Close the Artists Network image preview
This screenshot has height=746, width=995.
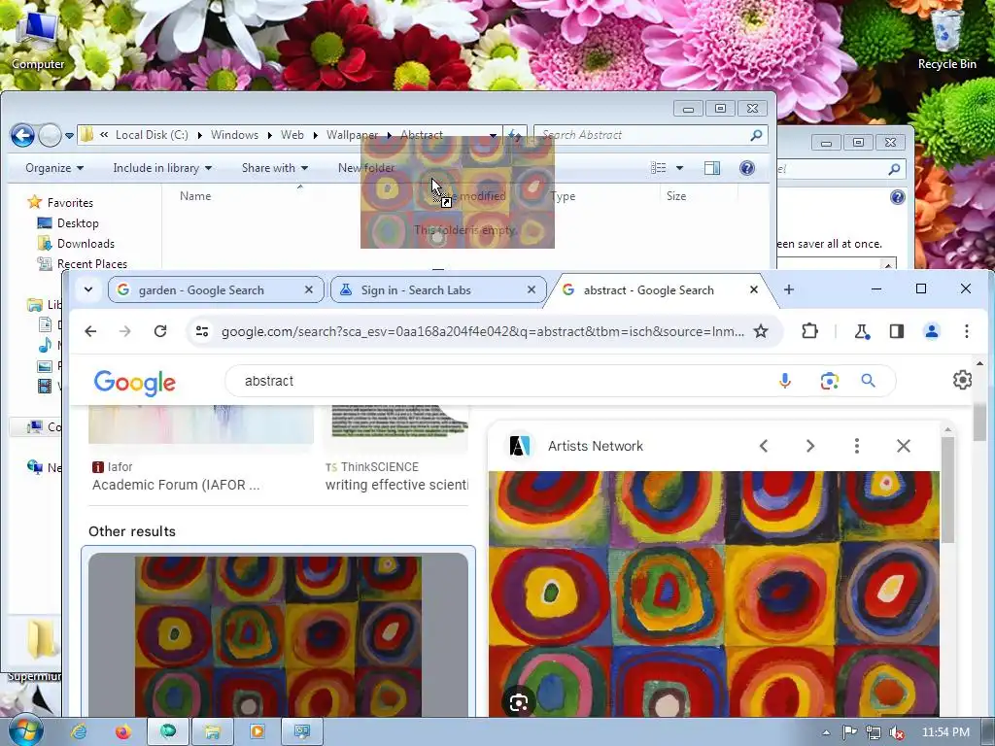[904, 446]
